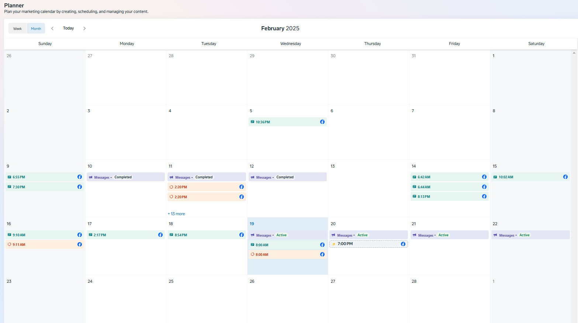Select the highlighted day number 19
The height and width of the screenshot is (323, 578).
252,224
